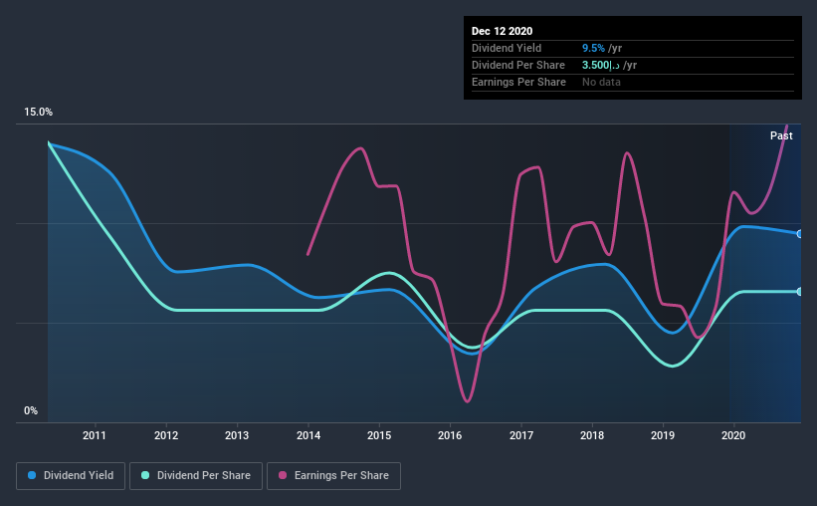Screen dimensions: 817x506
Task: Select the 2013 x-axis label
Action: [x=237, y=435]
